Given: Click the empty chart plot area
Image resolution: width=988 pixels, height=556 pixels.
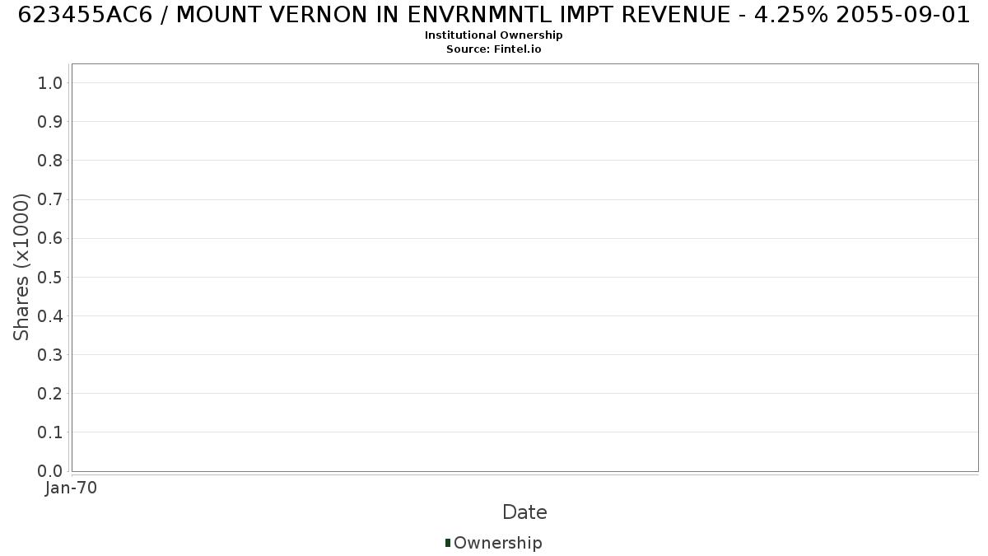Looking at the screenshot, I should point(524,268).
